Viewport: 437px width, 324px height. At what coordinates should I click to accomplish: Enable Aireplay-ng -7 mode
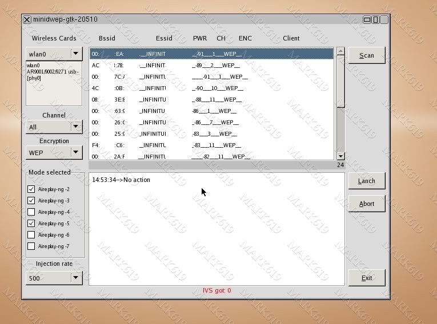(31, 246)
